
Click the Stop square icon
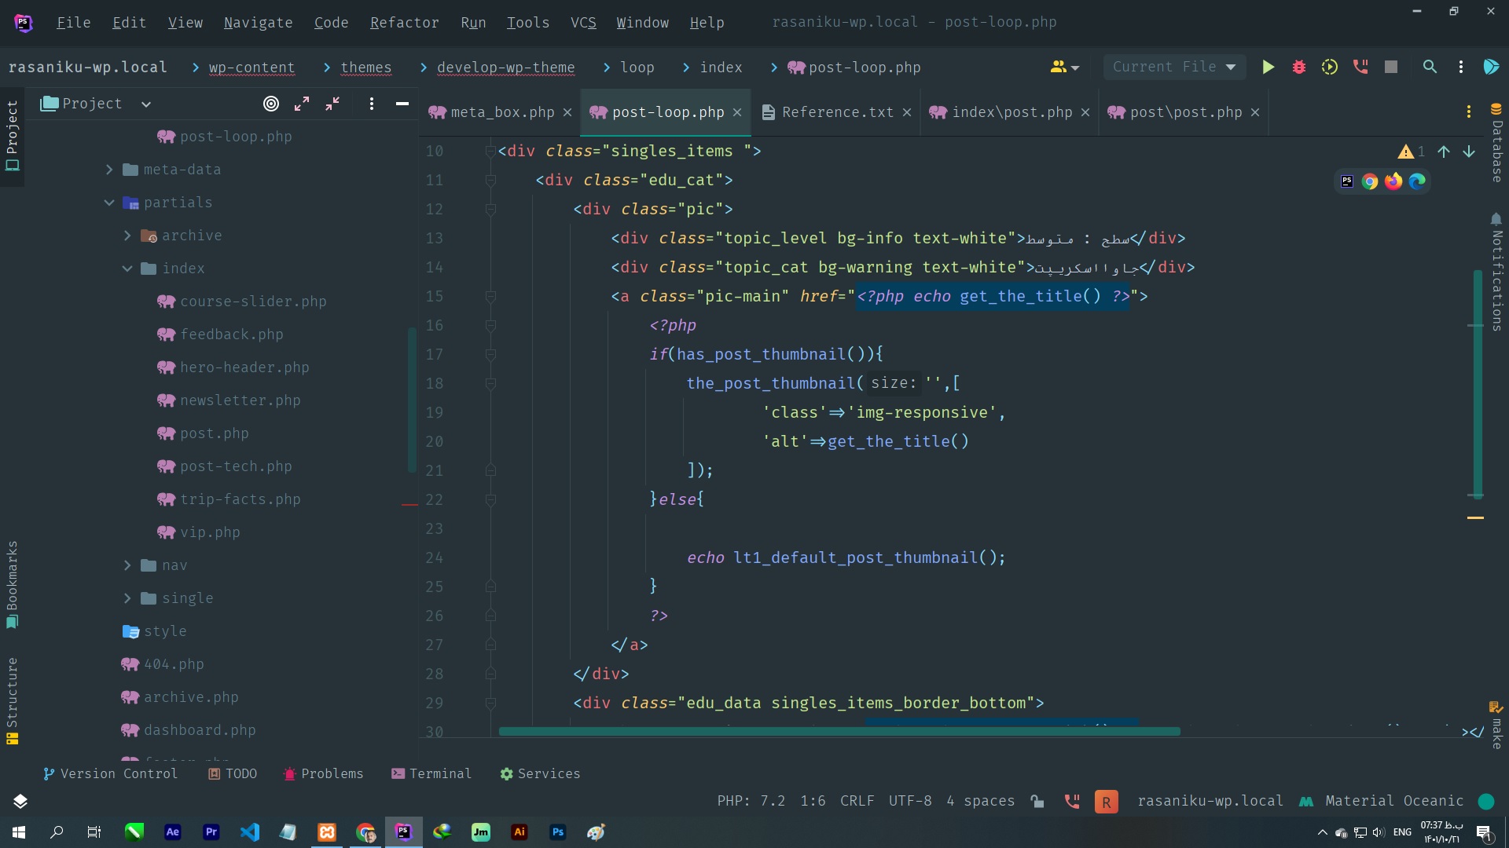click(1391, 68)
